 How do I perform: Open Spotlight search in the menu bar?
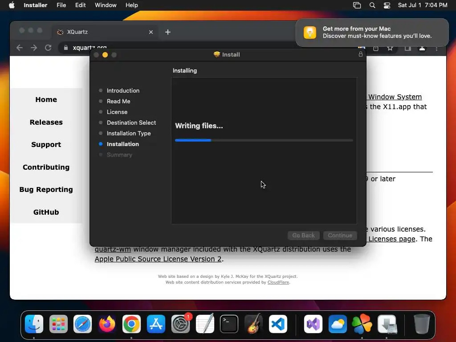tap(372, 5)
